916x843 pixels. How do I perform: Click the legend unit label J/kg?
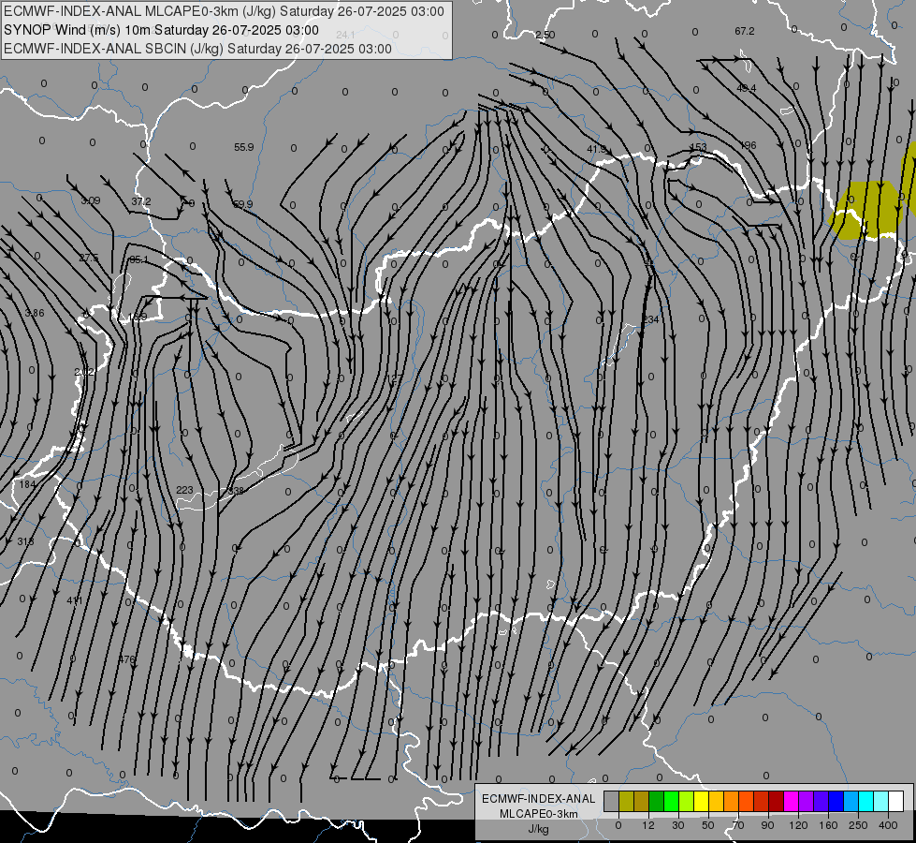[x=538, y=829]
